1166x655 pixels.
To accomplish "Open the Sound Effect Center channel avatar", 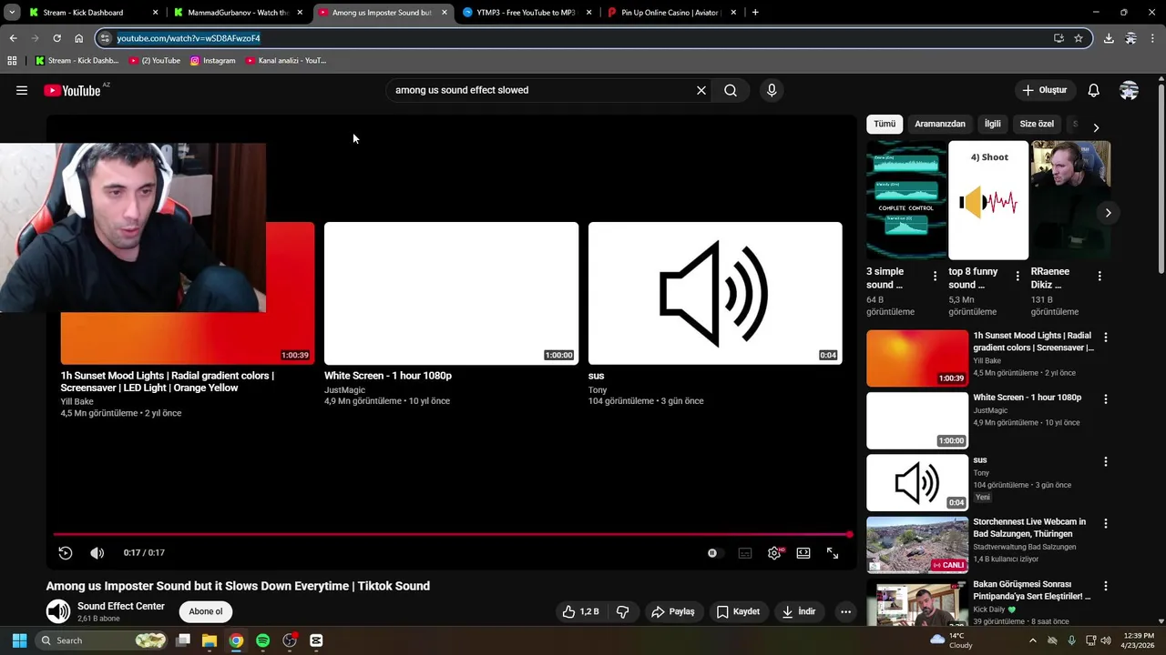I will pyautogui.click(x=58, y=611).
